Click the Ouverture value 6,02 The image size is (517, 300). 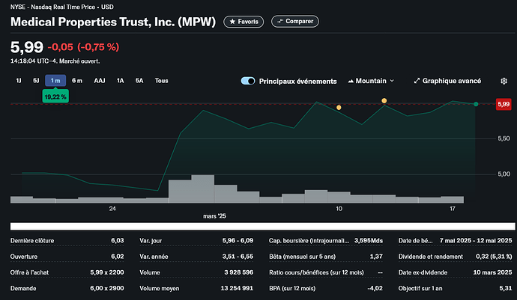[x=118, y=257]
